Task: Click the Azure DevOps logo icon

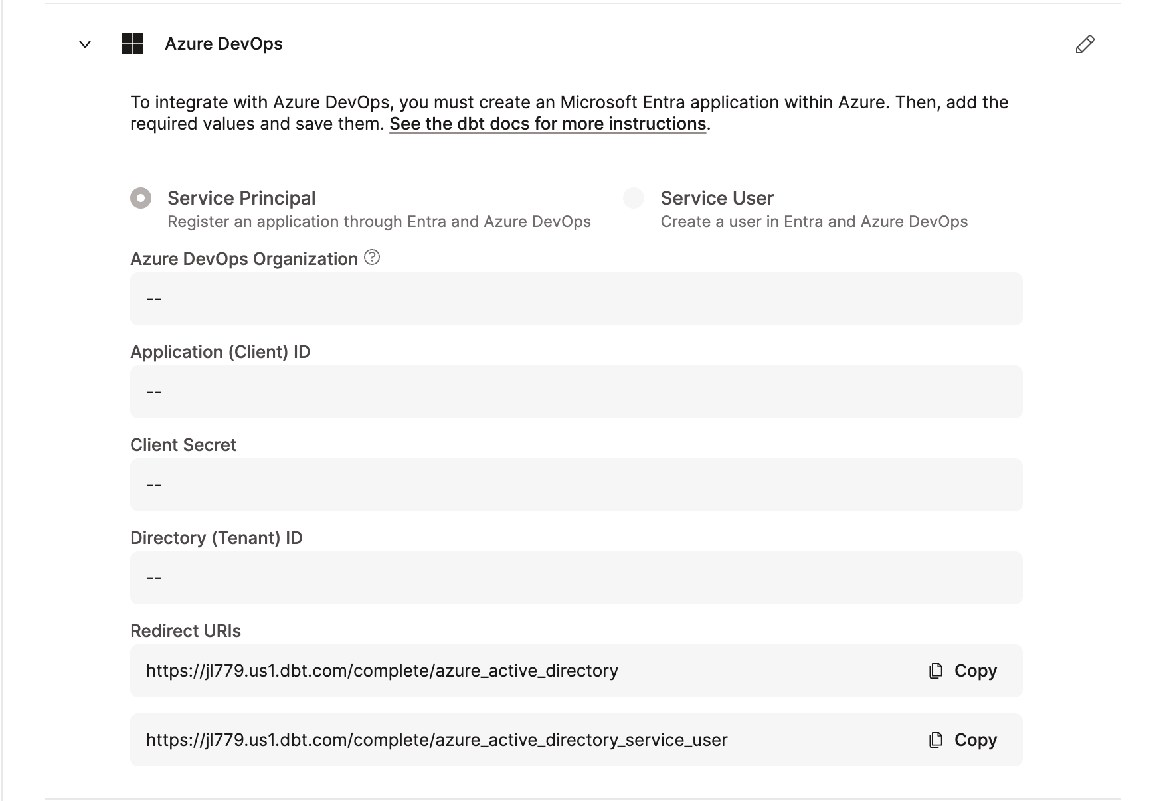Action: point(133,44)
